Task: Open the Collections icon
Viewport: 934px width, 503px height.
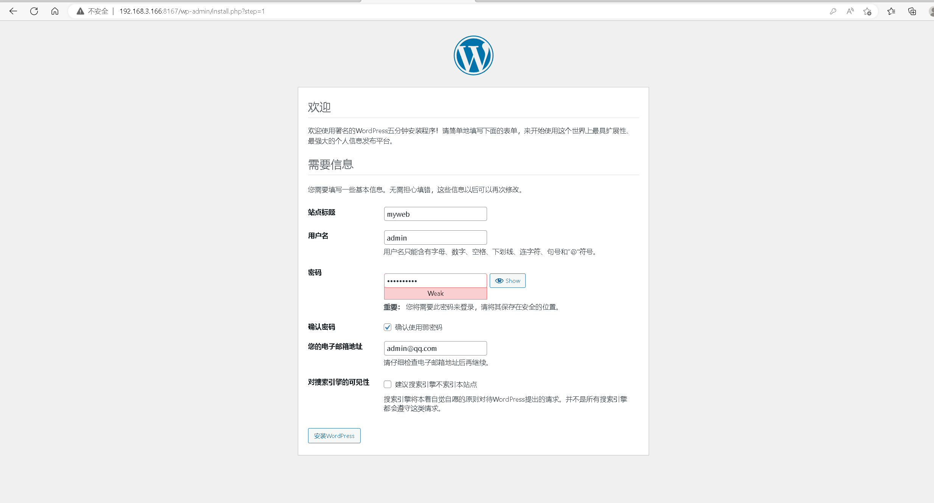Action: click(912, 11)
